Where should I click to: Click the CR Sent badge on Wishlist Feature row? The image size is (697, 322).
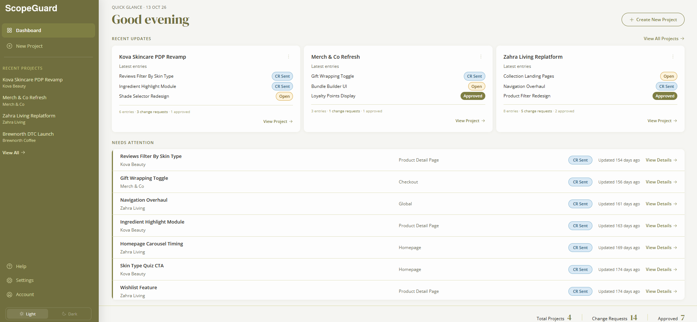pos(580,291)
